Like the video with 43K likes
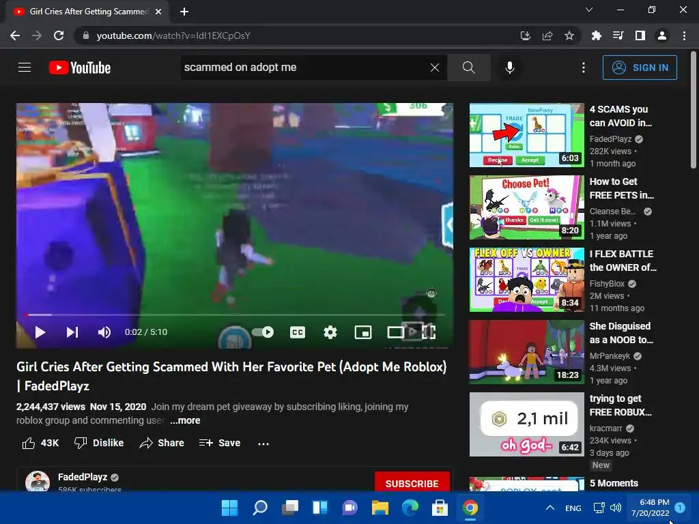Image resolution: width=699 pixels, height=524 pixels. coord(40,443)
